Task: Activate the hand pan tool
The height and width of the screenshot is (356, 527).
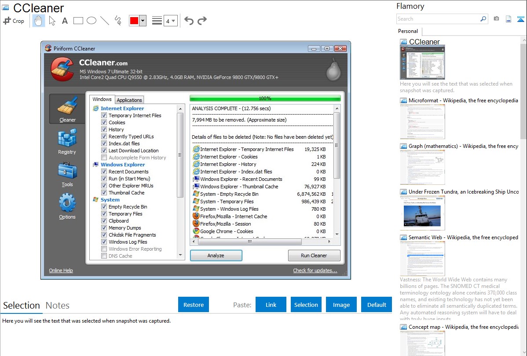Action: point(38,21)
